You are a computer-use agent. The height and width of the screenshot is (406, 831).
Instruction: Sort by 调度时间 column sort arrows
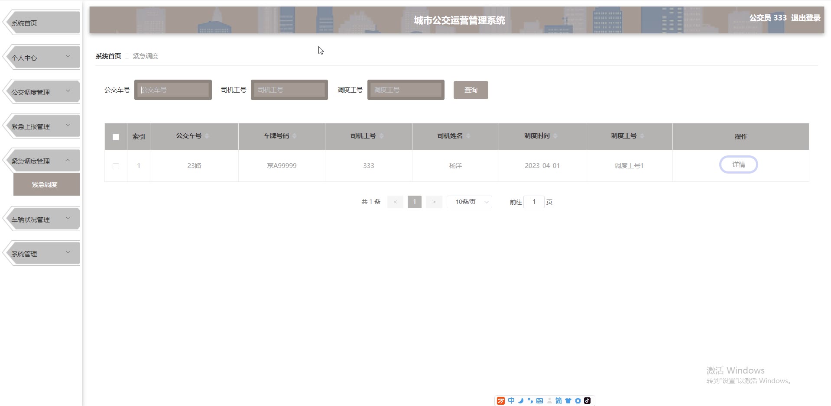click(x=555, y=136)
